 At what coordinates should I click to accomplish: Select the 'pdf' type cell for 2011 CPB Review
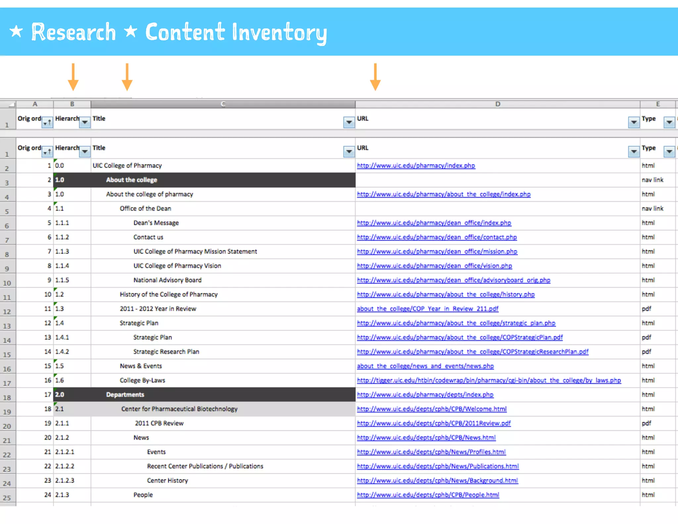point(658,423)
